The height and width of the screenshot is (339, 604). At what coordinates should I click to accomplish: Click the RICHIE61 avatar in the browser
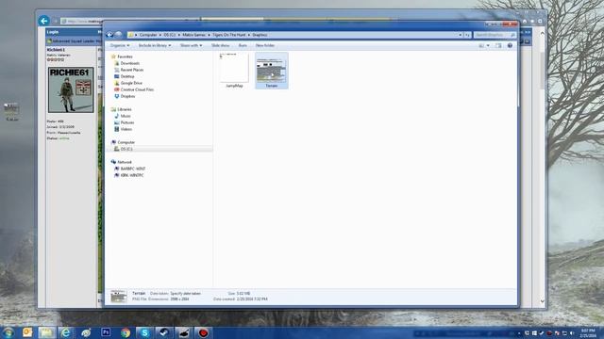[71, 90]
